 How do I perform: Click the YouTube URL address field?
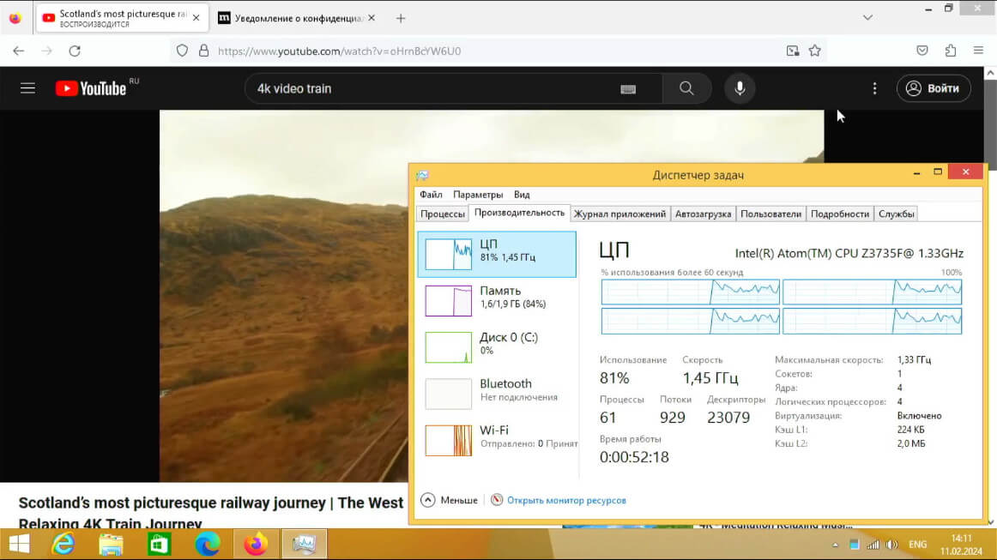tap(496, 51)
